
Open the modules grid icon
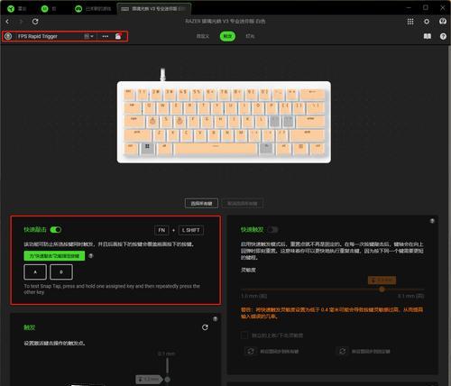(410, 22)
